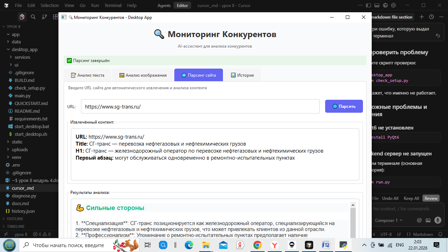Open Task View in taskbar
This screenshot has height=252, width=448.
coord(147,245)
